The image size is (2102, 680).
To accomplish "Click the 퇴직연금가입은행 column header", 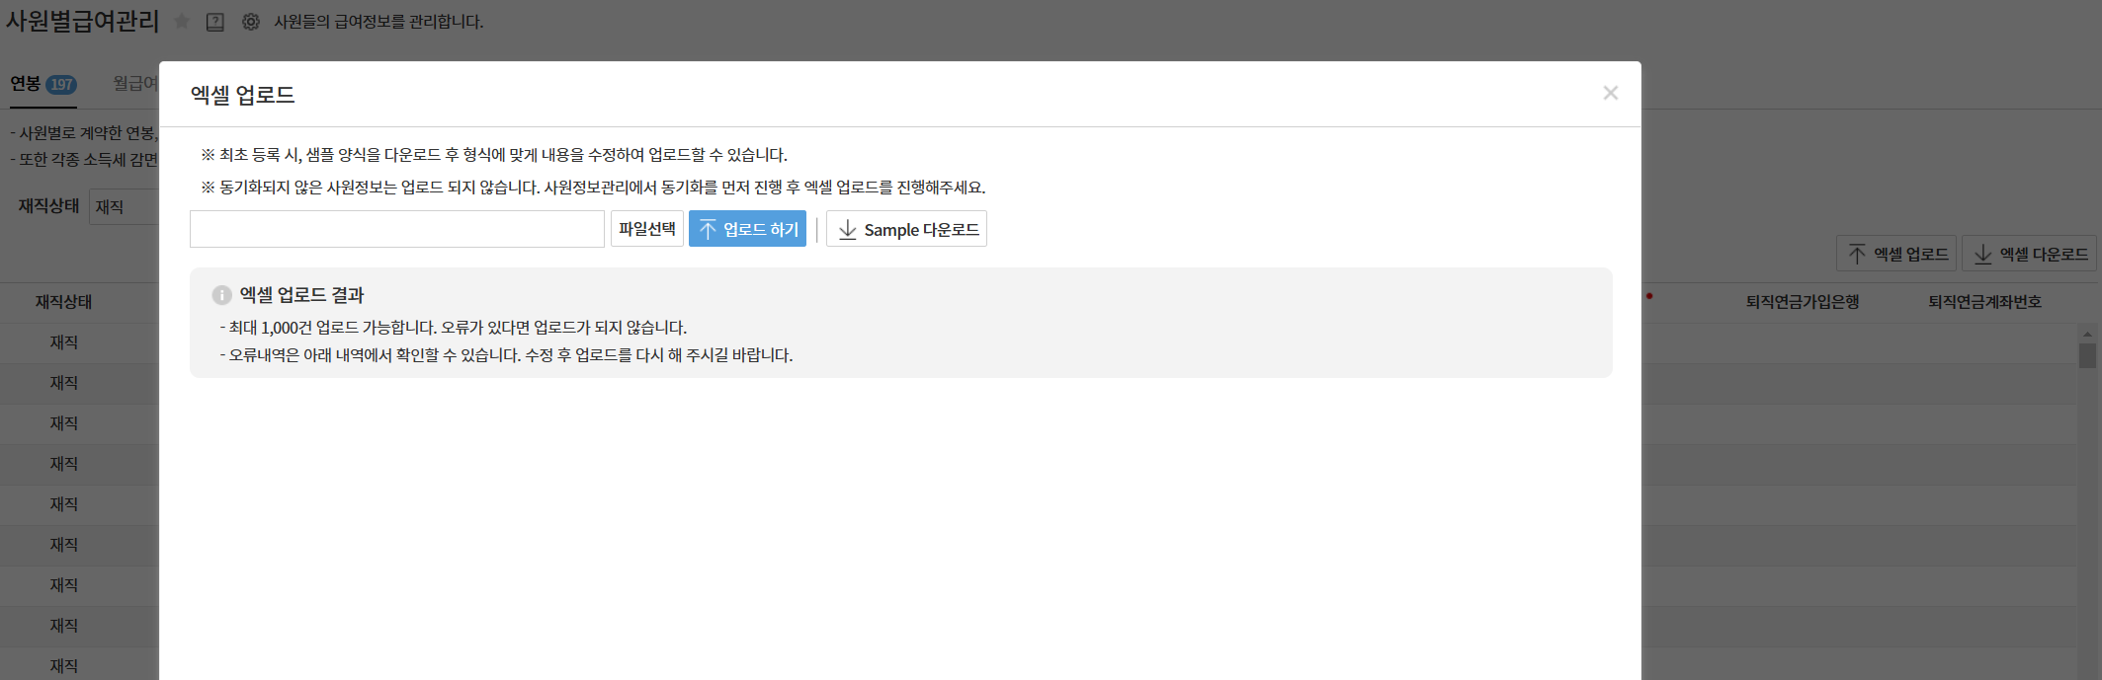I will pyautogui.click(x=1803, y=302).
